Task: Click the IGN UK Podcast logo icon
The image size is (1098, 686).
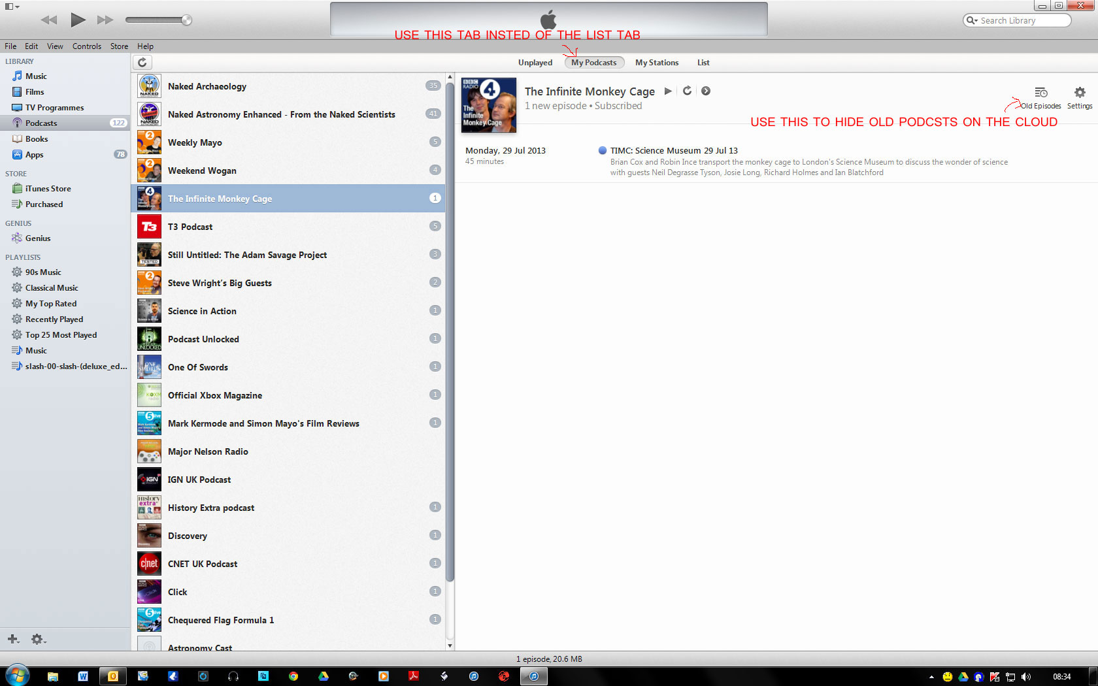Action: (x=149, y=480)
